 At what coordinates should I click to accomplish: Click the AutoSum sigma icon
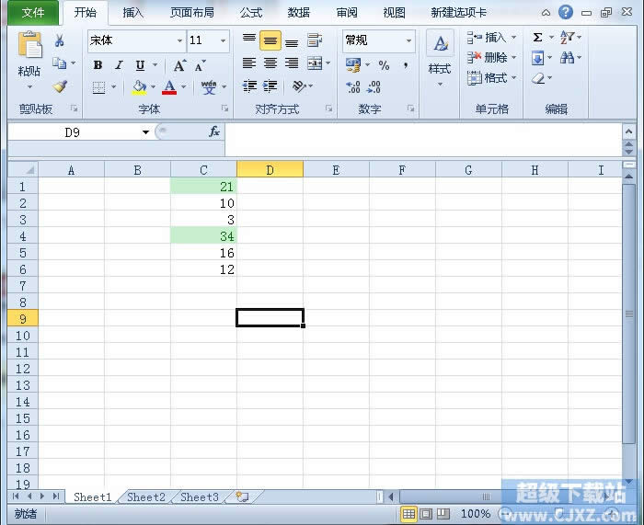tap(537, 38)
